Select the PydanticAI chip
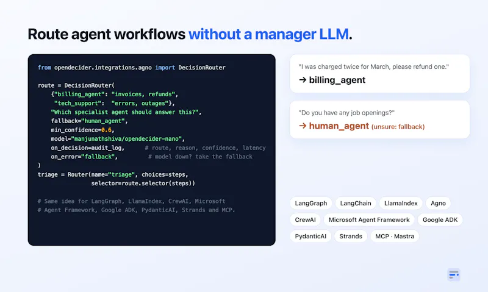488x292 pixels. point(310,237)
